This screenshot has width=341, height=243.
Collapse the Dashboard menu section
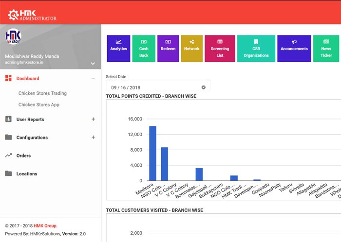[93, 78]
